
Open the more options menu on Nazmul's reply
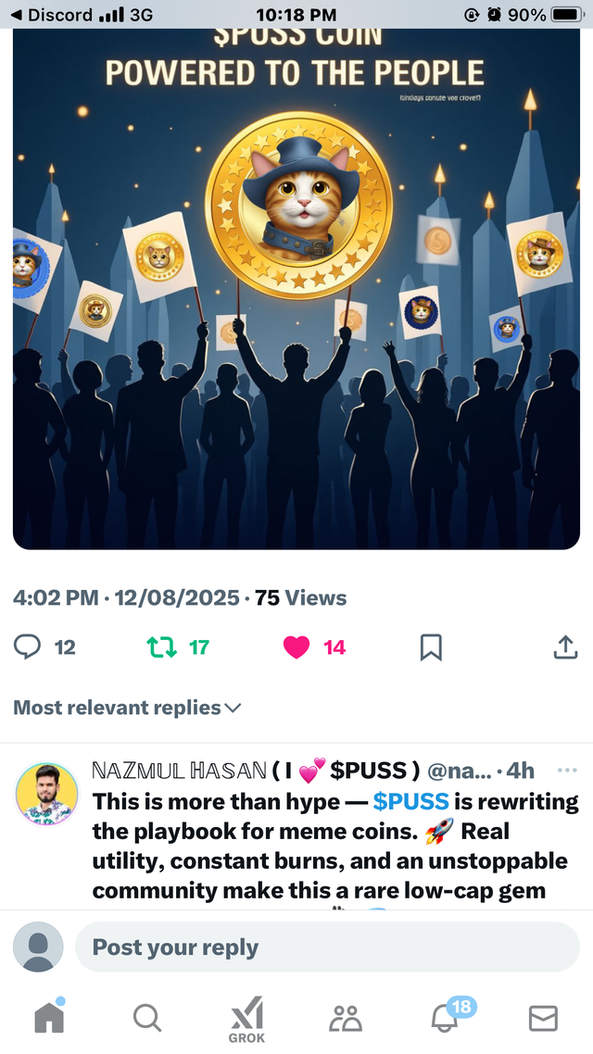coord(566,771)
